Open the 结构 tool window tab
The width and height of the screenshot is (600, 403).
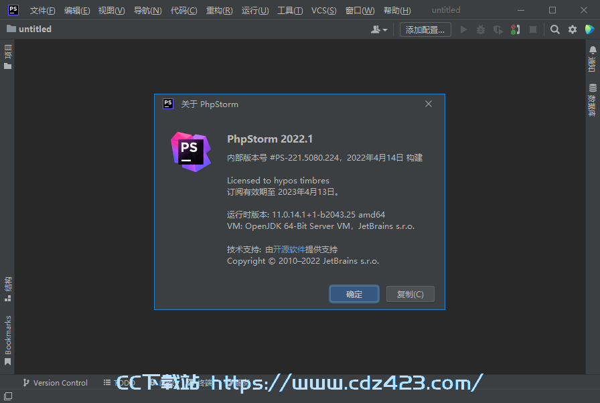click(7, 289)
